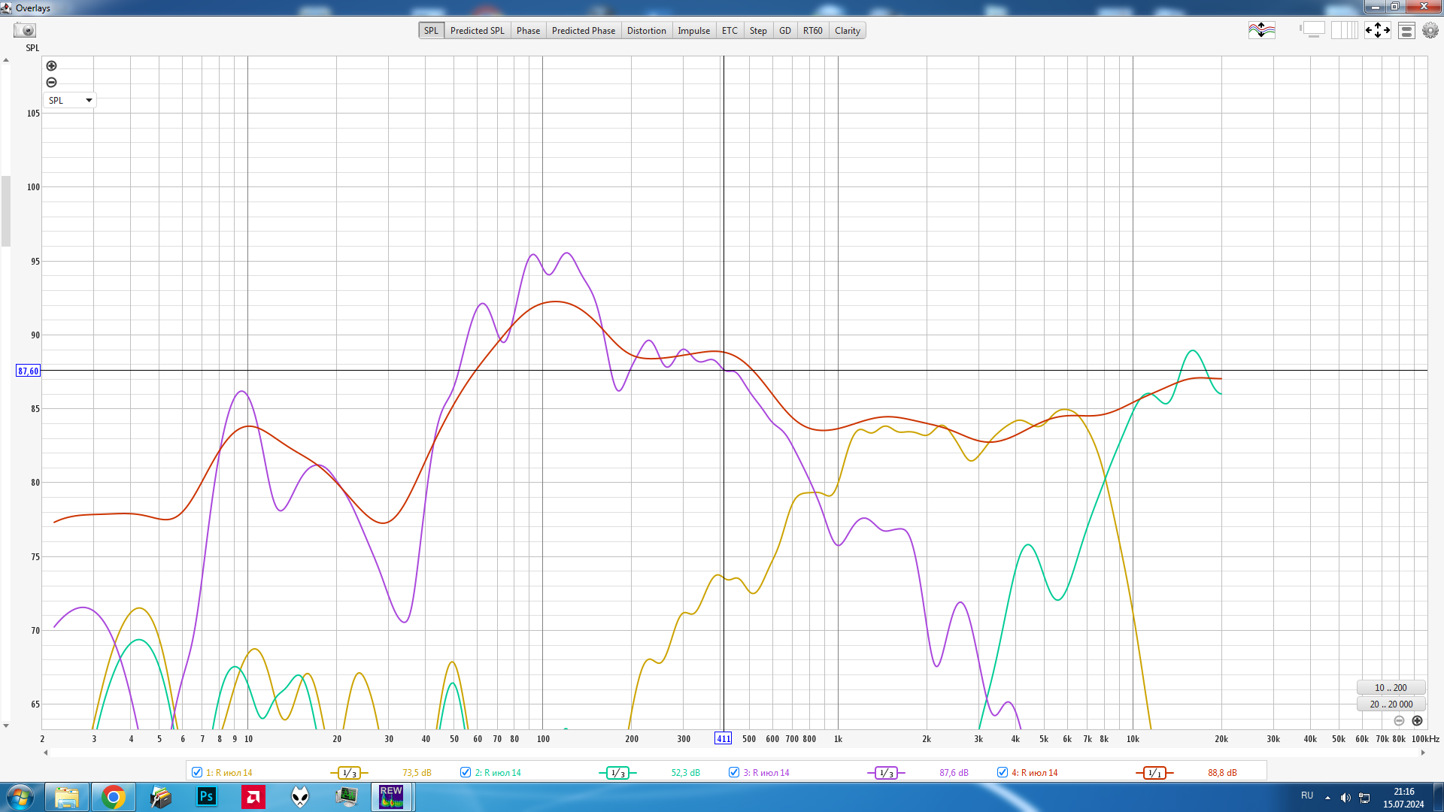Click the frequency axis gridlines icon
Image resolution: width=1444 pixels, height=812 pixels.
tap(1344, 31)
